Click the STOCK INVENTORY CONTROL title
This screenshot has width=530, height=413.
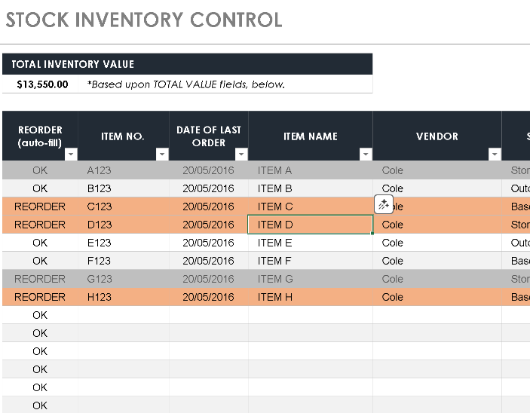(144, 20)
